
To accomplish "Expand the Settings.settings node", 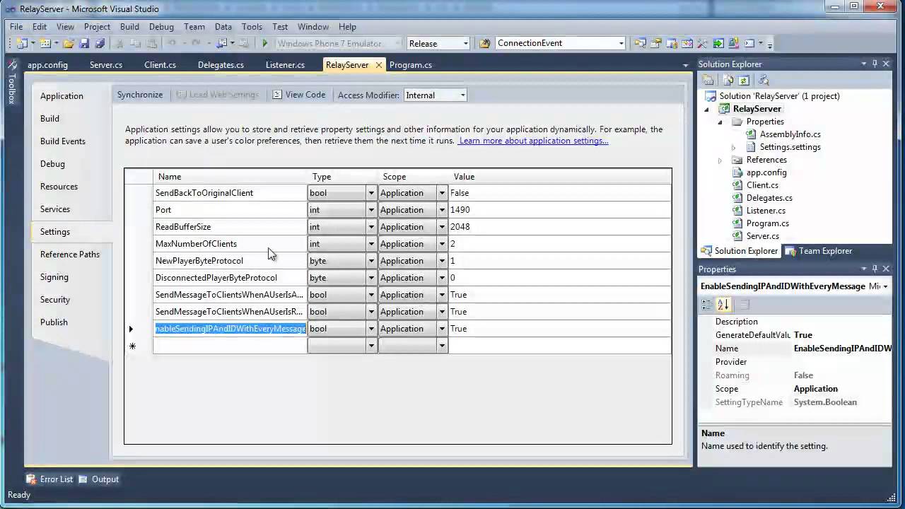I will click(x=733, y=147).
